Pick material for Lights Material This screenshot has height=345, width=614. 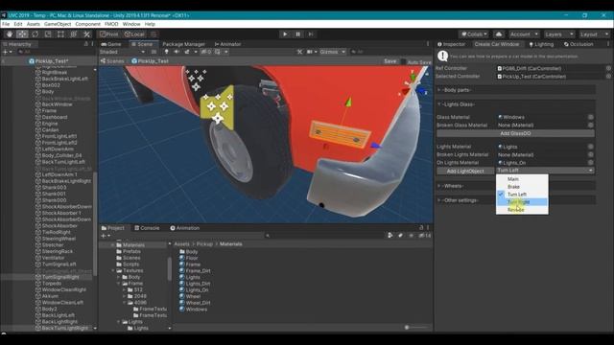[591, 147]
